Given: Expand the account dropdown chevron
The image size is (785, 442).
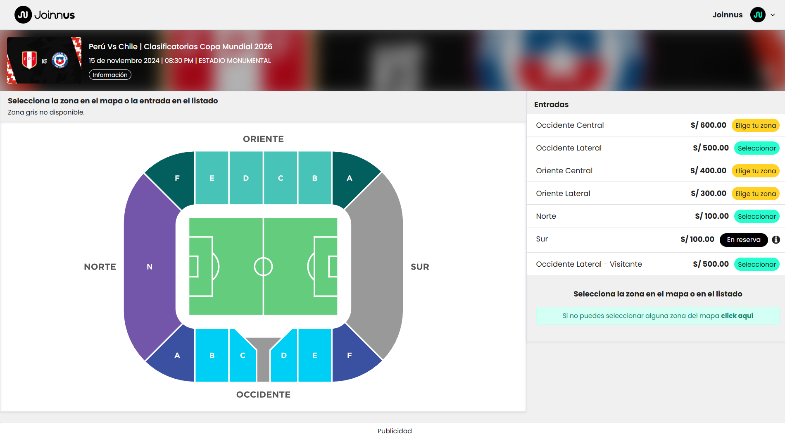Looking at the screenshot, I should coord(773,15).
